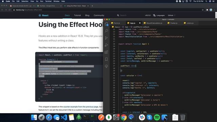This screenshot has width=217, height=122.
Task: Open MongoDB Compass from the Dock
Action: pos(108,118)
